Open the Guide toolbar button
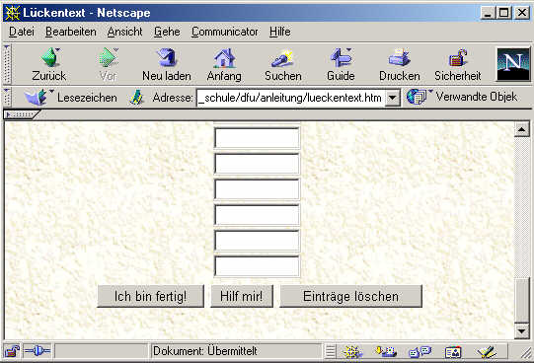 coord(341,65)
